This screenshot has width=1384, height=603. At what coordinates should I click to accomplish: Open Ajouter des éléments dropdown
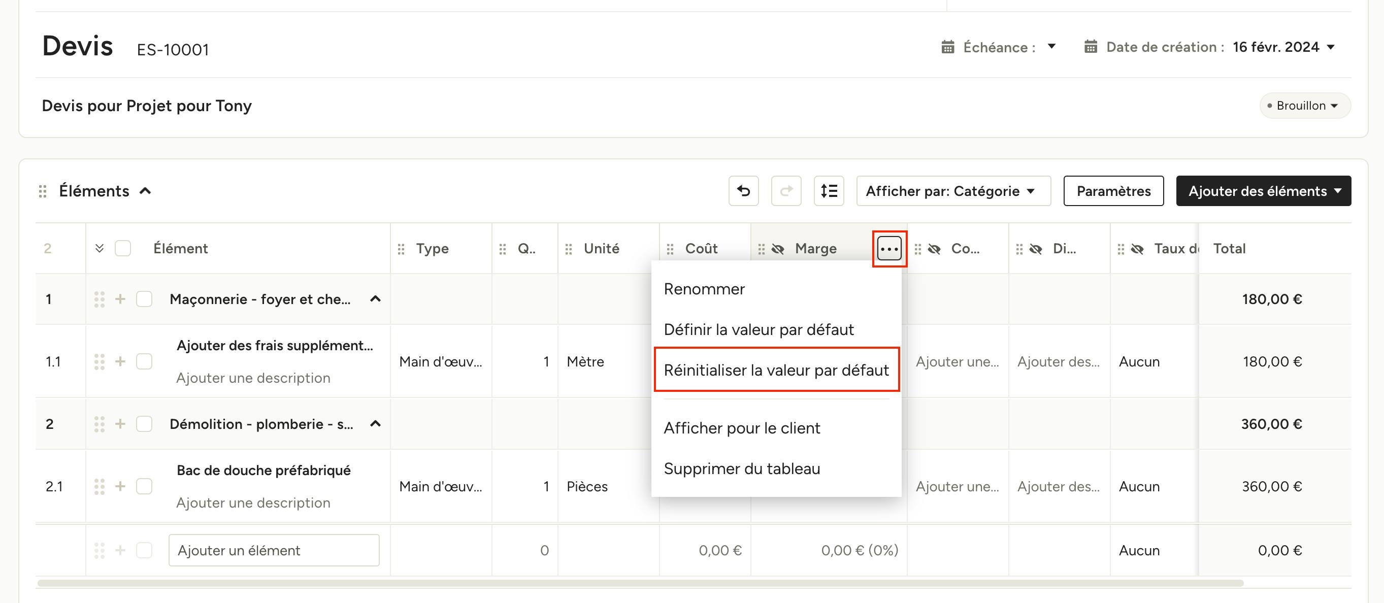tap(1263, 191)
